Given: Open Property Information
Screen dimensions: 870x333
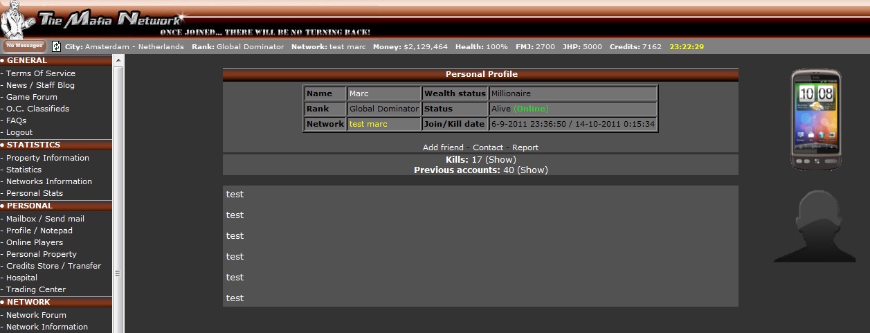Looking at the screenshot, I should tap(48, 158).
